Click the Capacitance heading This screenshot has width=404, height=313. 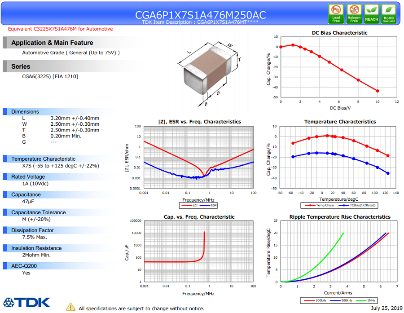26,194
